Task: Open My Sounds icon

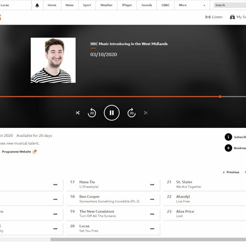Action: (232, 17)
